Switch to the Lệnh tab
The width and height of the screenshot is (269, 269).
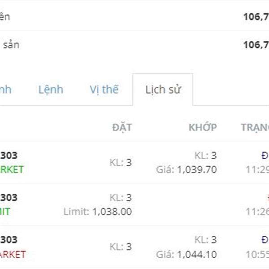pos(51,90)
